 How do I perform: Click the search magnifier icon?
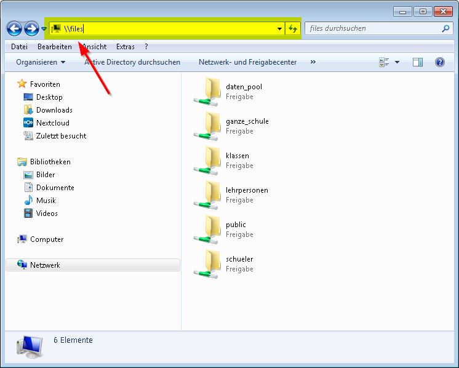click(x=445, y=28)
